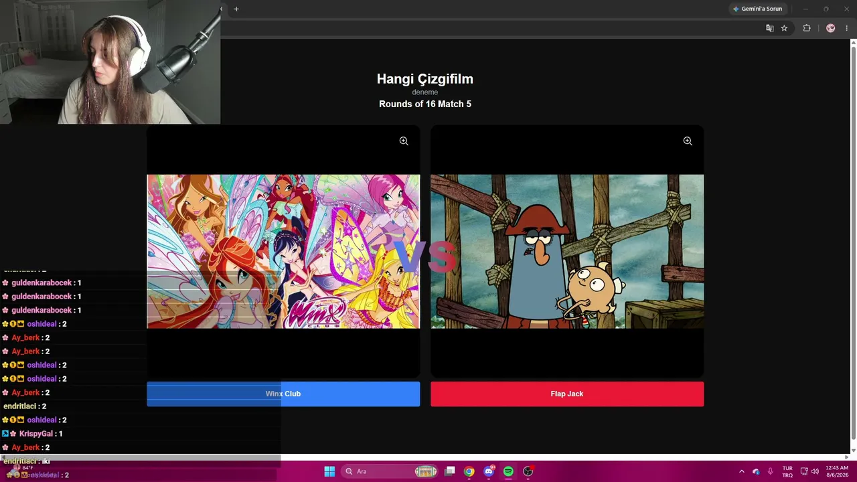The image size is (857, 482).
Task: Open the Chrome extensions menu
Action: [807, 28]
